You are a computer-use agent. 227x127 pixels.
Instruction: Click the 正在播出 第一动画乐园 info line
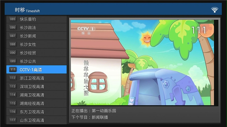(x=94, y=111)
